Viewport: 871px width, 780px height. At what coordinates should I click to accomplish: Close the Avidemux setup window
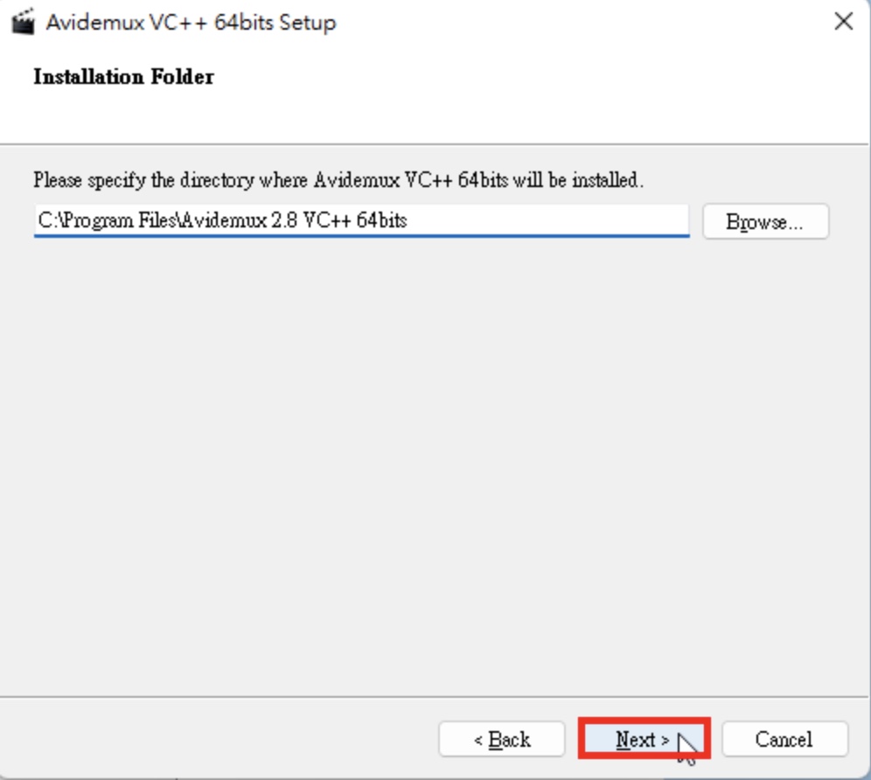click(x=843, y=22)
